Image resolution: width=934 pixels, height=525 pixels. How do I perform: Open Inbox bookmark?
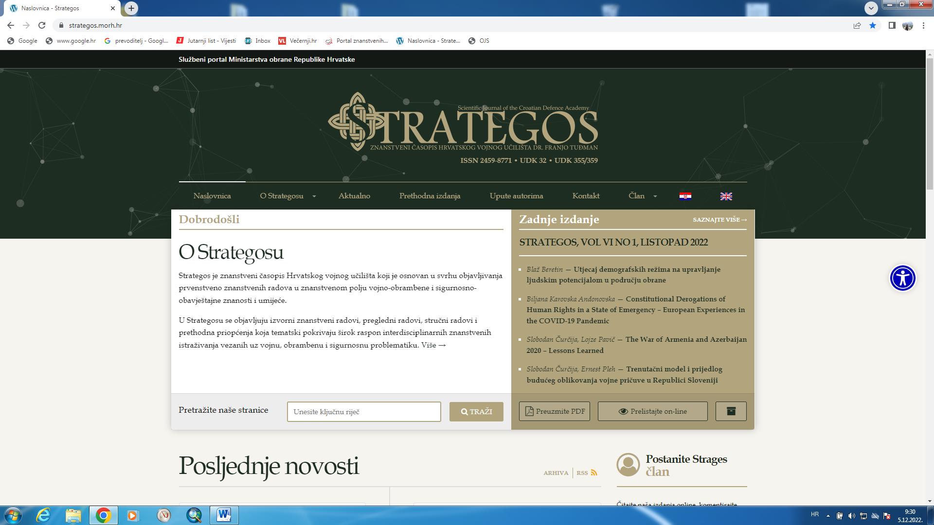[257, 41]
